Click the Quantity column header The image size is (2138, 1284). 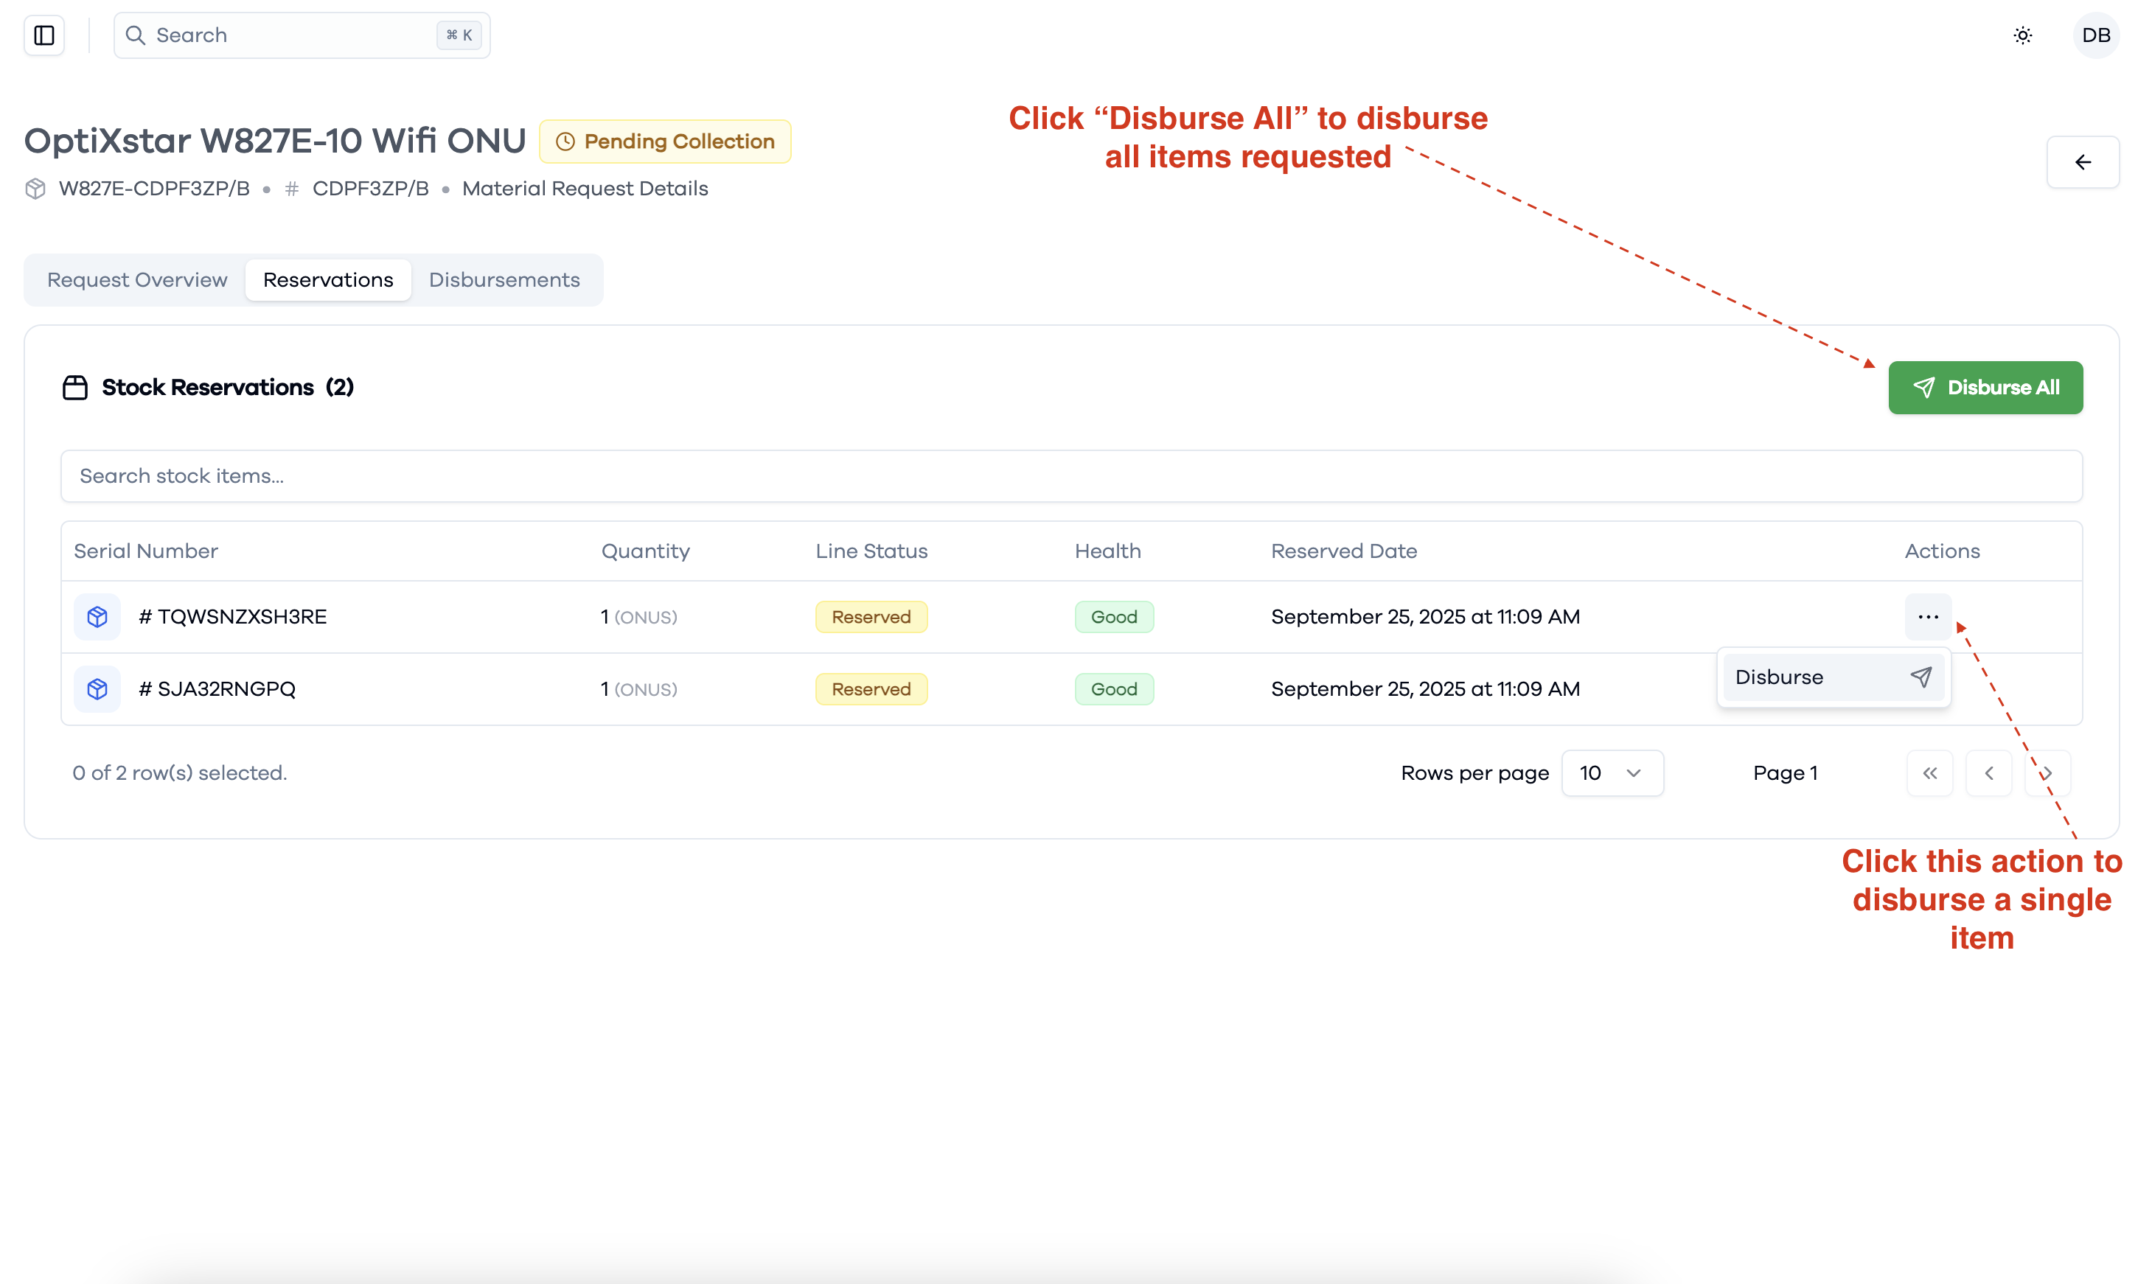coord(646,551)
